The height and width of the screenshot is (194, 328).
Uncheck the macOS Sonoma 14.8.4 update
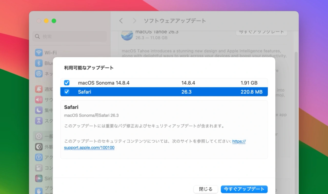tap(67, 83)
